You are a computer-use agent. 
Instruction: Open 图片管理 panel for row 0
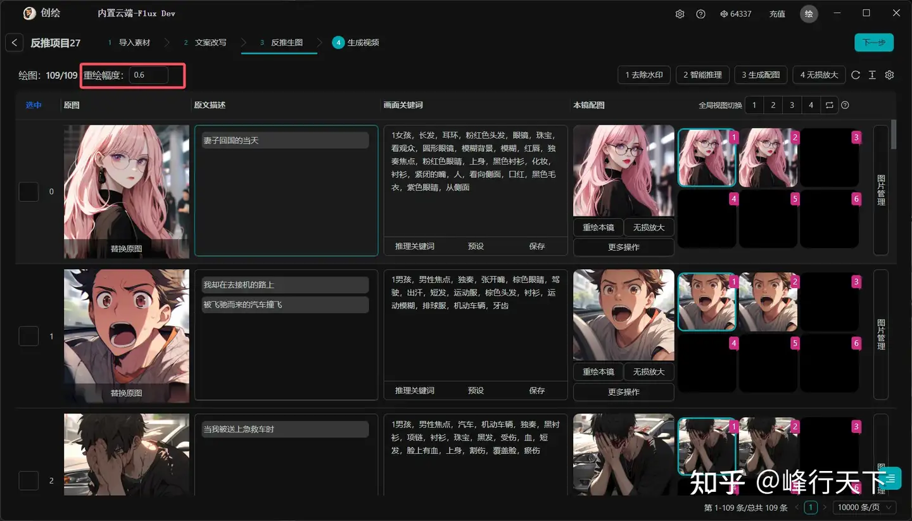coord(881,190)
